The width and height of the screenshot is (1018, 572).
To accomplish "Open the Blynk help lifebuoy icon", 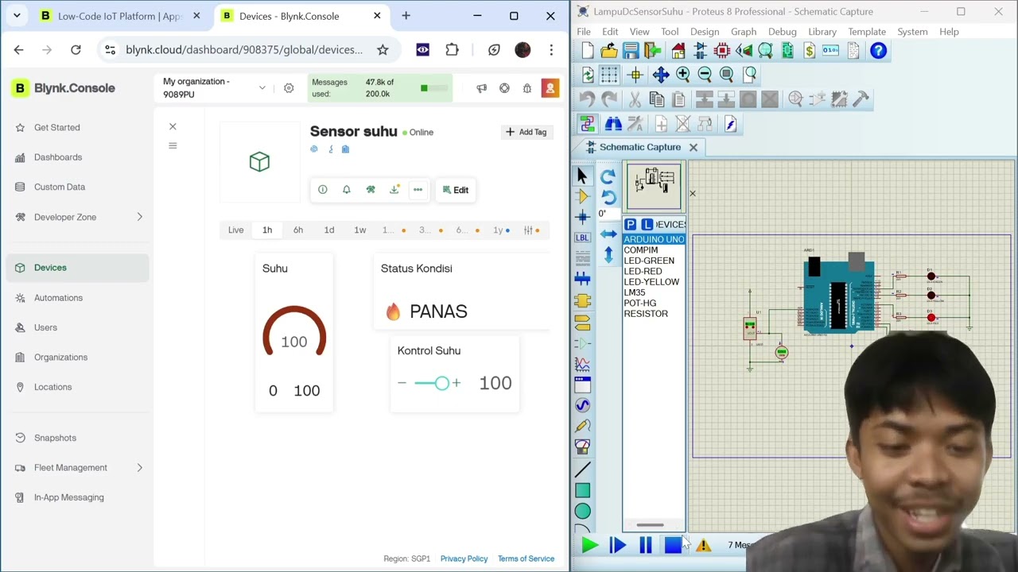I will coord(504,88).
